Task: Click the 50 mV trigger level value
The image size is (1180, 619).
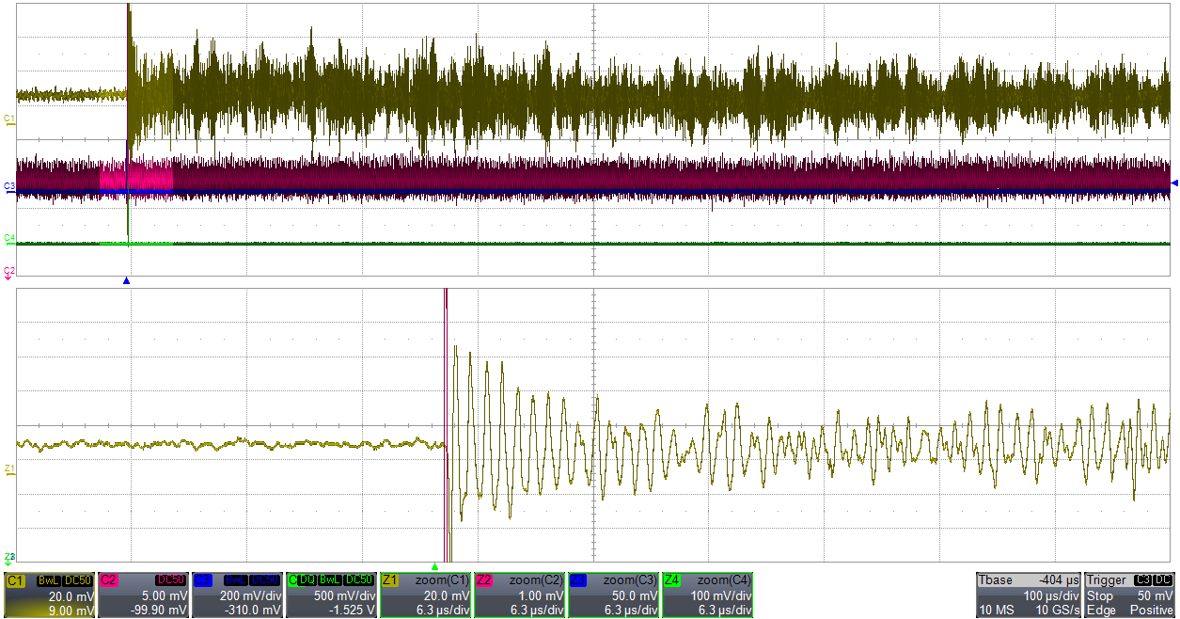Action: pos(1156,595)
